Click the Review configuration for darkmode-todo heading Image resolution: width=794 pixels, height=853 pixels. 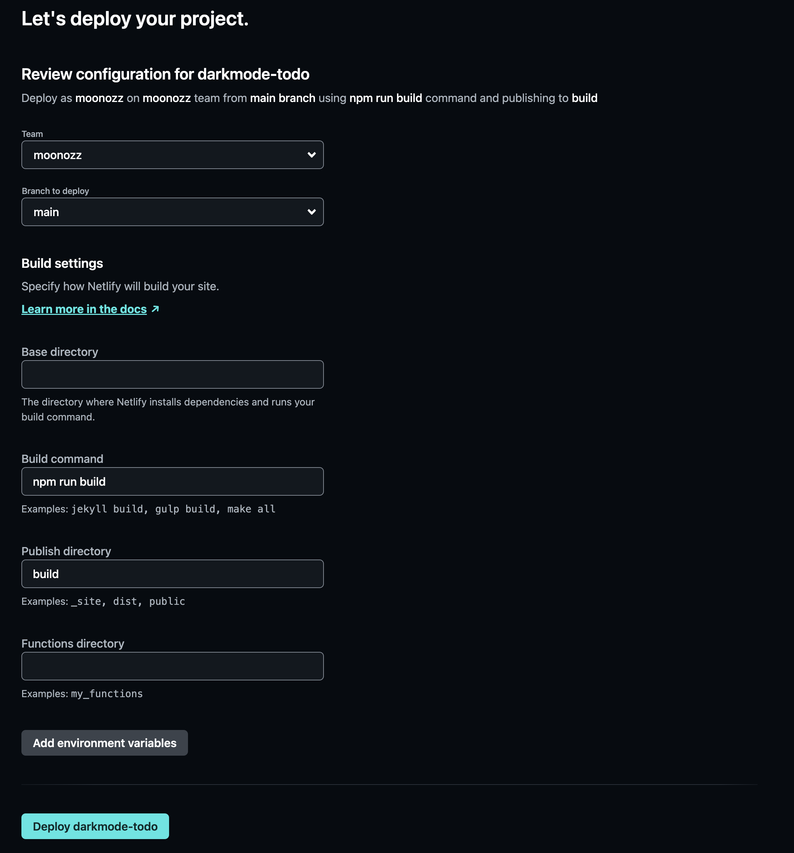click(165, 74)
